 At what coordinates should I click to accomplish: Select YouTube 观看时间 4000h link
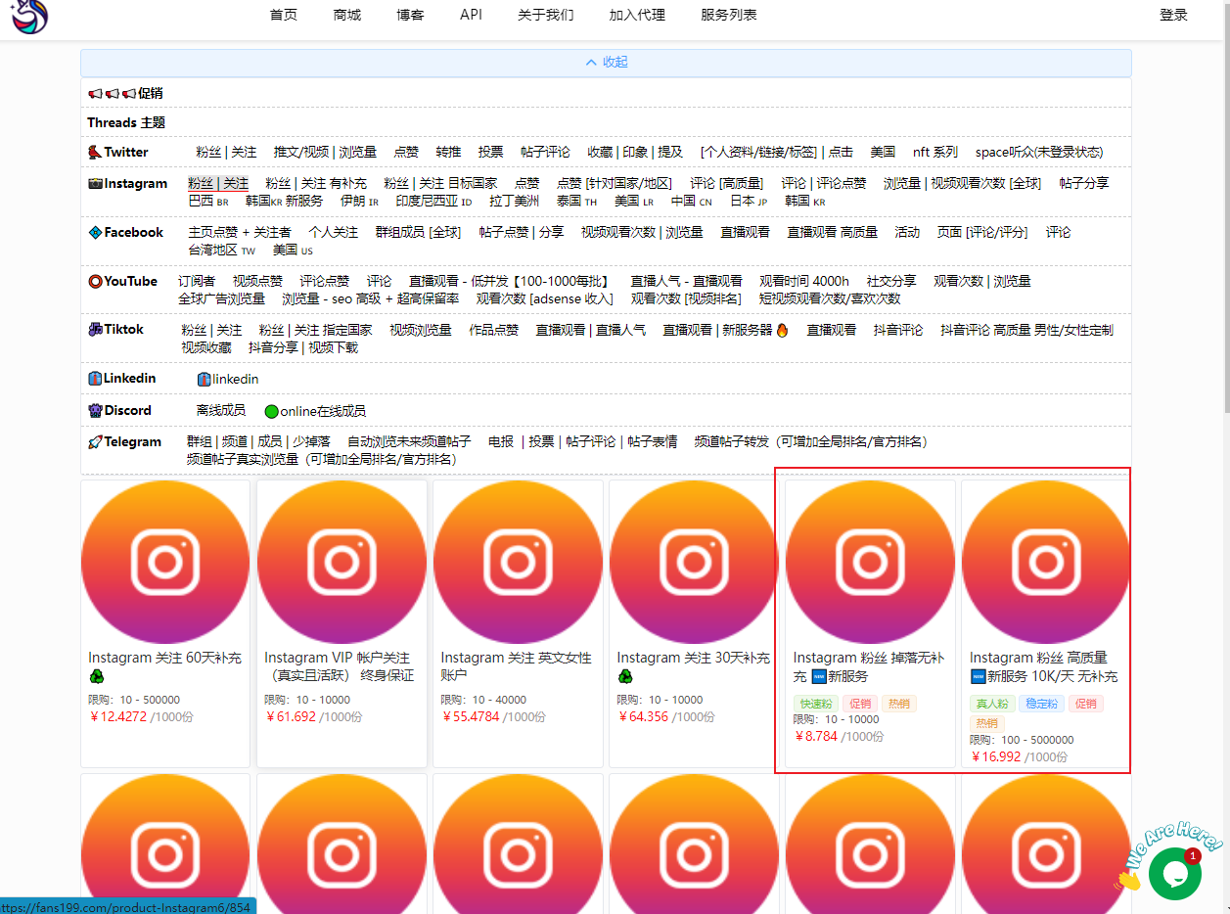click(804, 282)
